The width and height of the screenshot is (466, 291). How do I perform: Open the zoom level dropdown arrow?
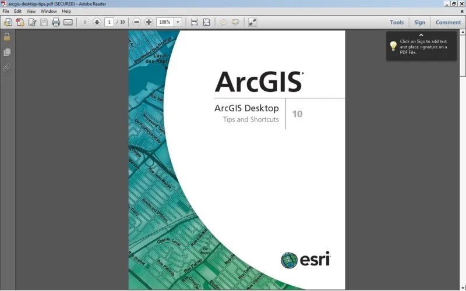click(x=178, y=22)
